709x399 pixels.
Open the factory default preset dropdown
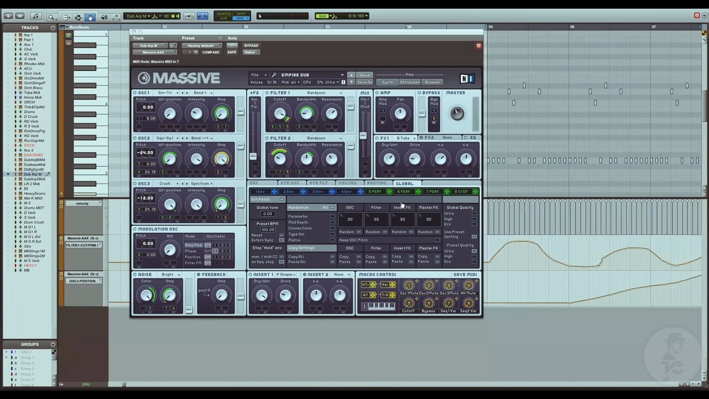coord(202,45)
